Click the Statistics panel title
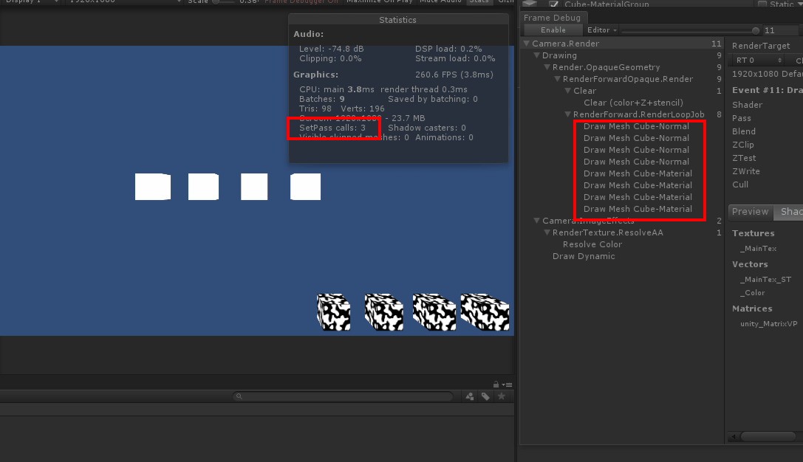The height and width of the screenshot is (462, 803). pyautogui.click(x=397, y=19)
